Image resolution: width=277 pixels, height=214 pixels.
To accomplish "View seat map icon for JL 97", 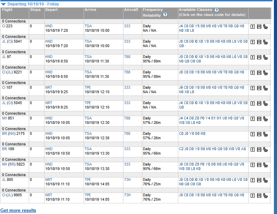I will pos(265,57).
